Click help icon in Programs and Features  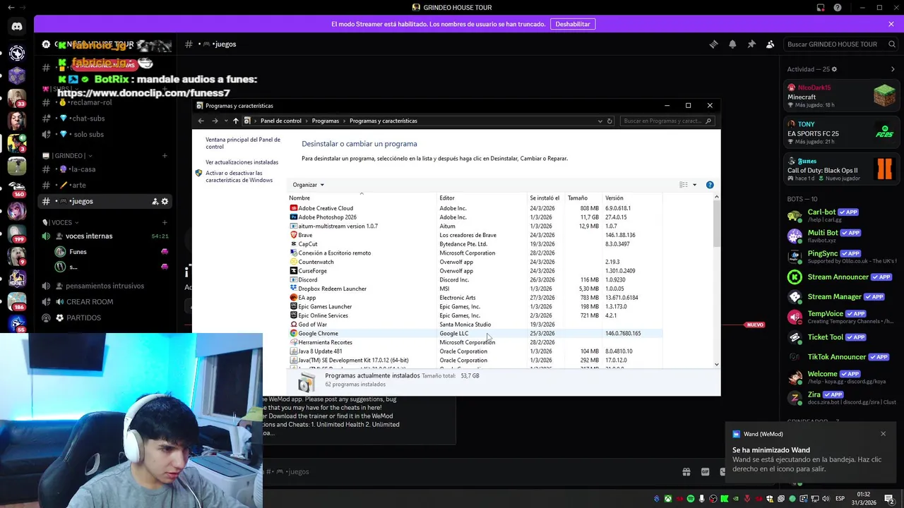point(710,185)
